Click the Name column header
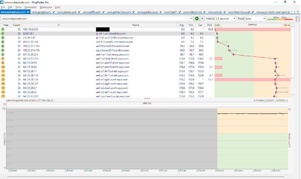This screenshot has height=179, width=301. click(136, 25)
